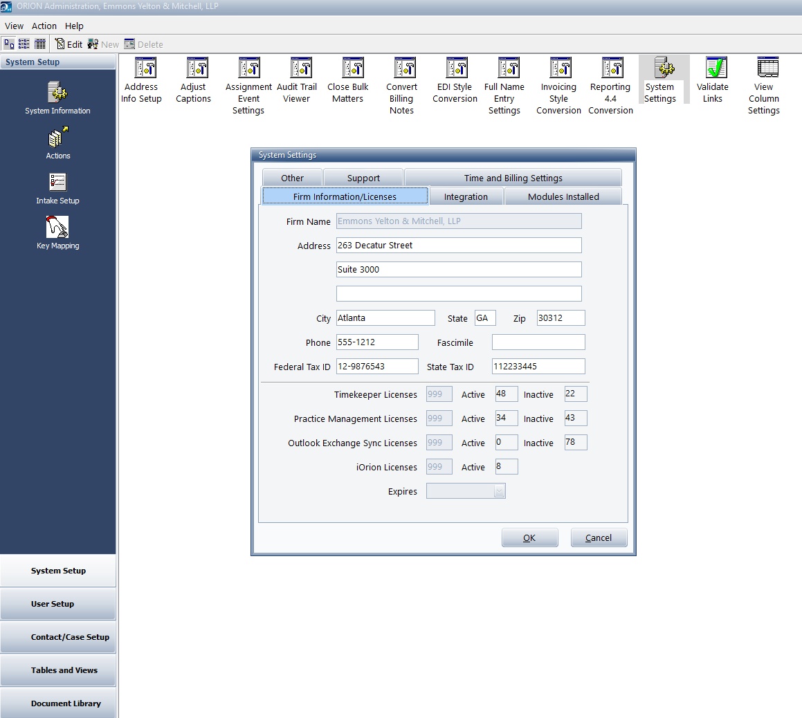The height and width of the screenshot is (718, 802).
Task: Expand the Expires date dropdown
Action: (x=499, y=491)
